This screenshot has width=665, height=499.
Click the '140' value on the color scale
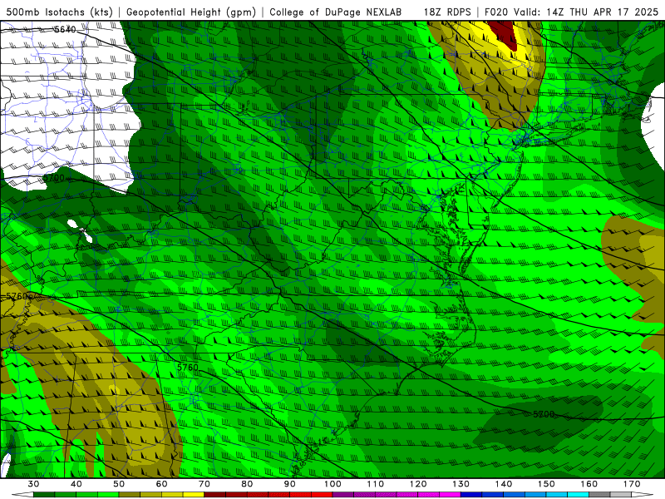pos(504,484)
